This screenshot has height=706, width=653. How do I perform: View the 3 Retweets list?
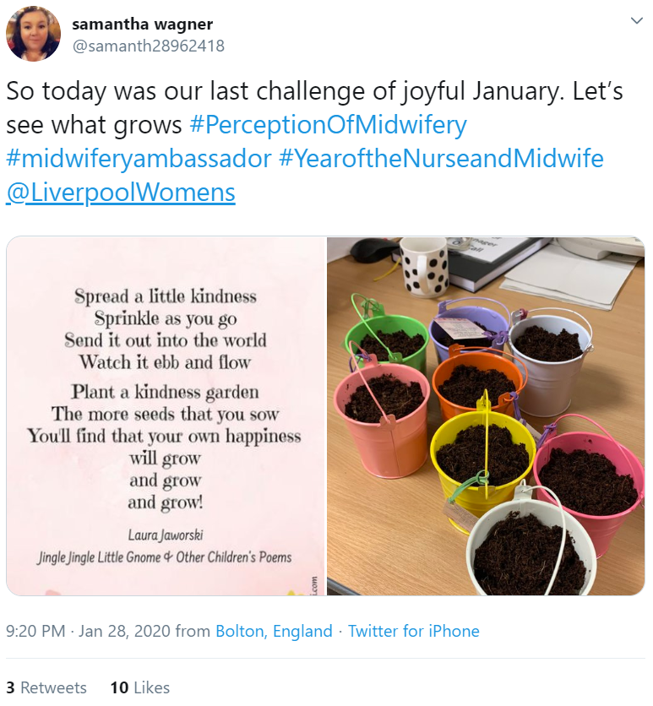click(46, 687)
